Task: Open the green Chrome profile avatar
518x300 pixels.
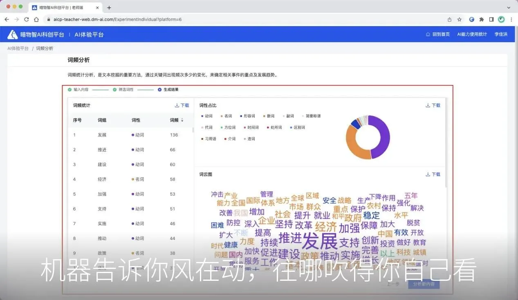Action: click(x=501, y=19)
